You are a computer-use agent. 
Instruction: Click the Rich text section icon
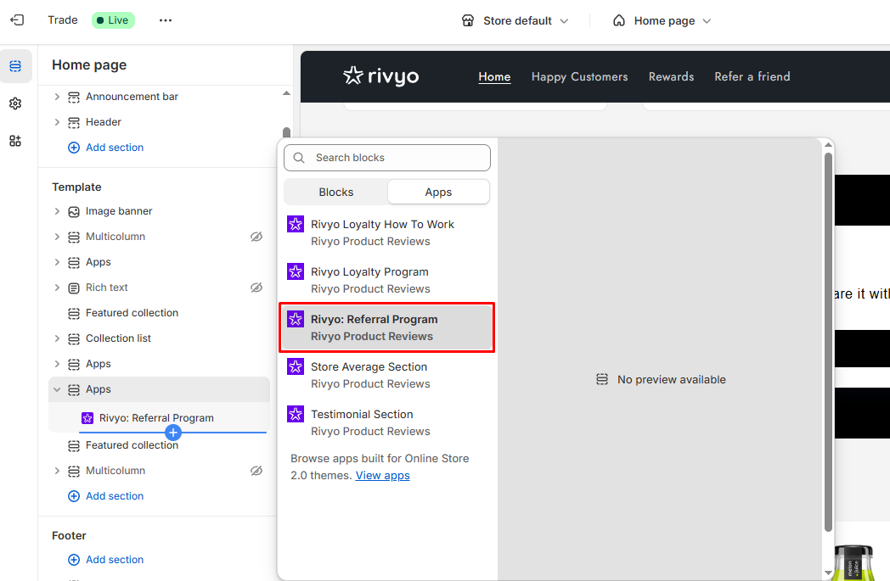pyautogui.click(x=74, y=288)
